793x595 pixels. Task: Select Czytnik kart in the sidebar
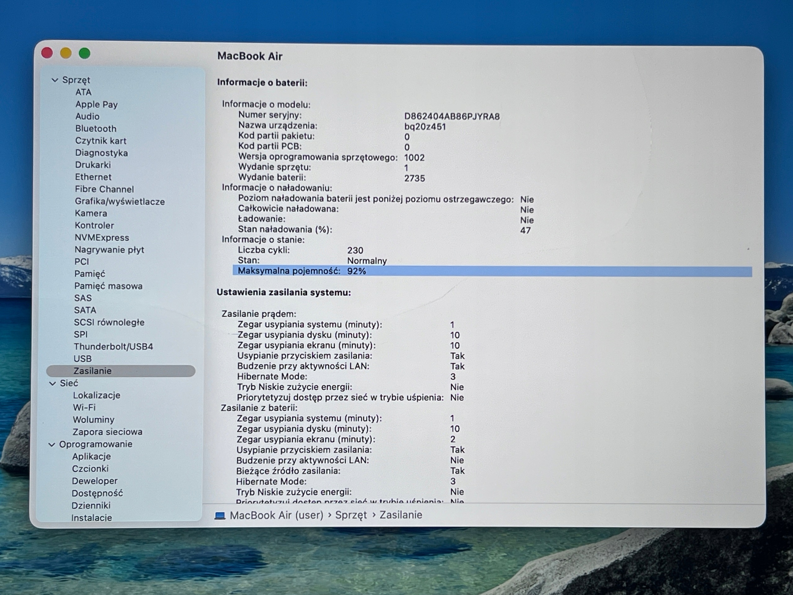[101, 141]
